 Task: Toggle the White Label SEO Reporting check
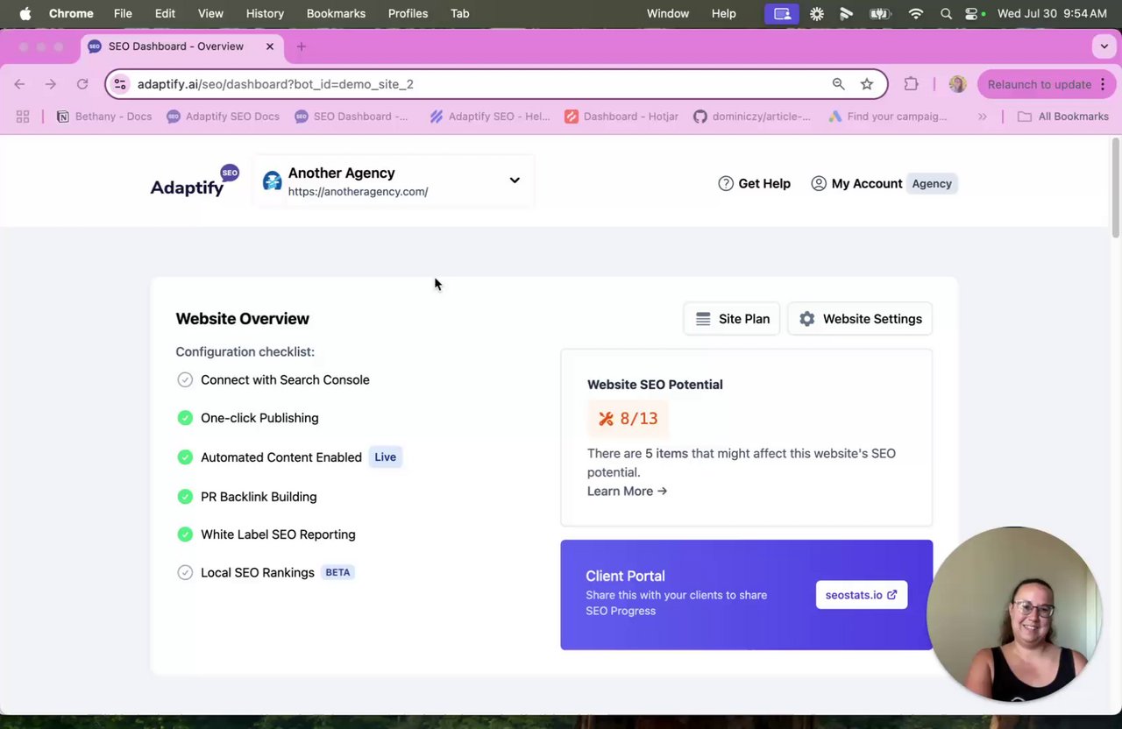coord(185,534)
